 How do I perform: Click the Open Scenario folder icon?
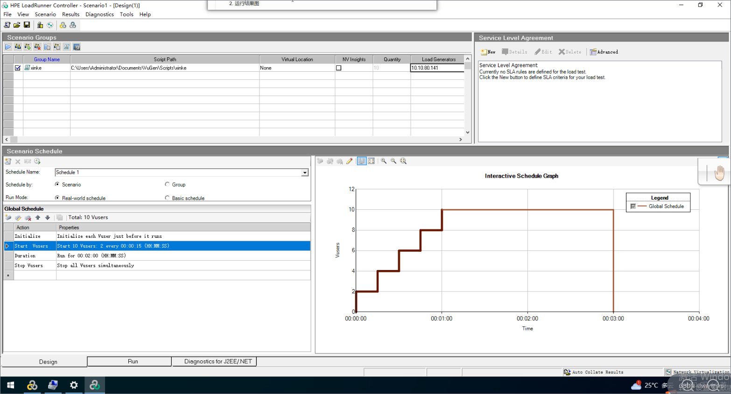(17, 25)
